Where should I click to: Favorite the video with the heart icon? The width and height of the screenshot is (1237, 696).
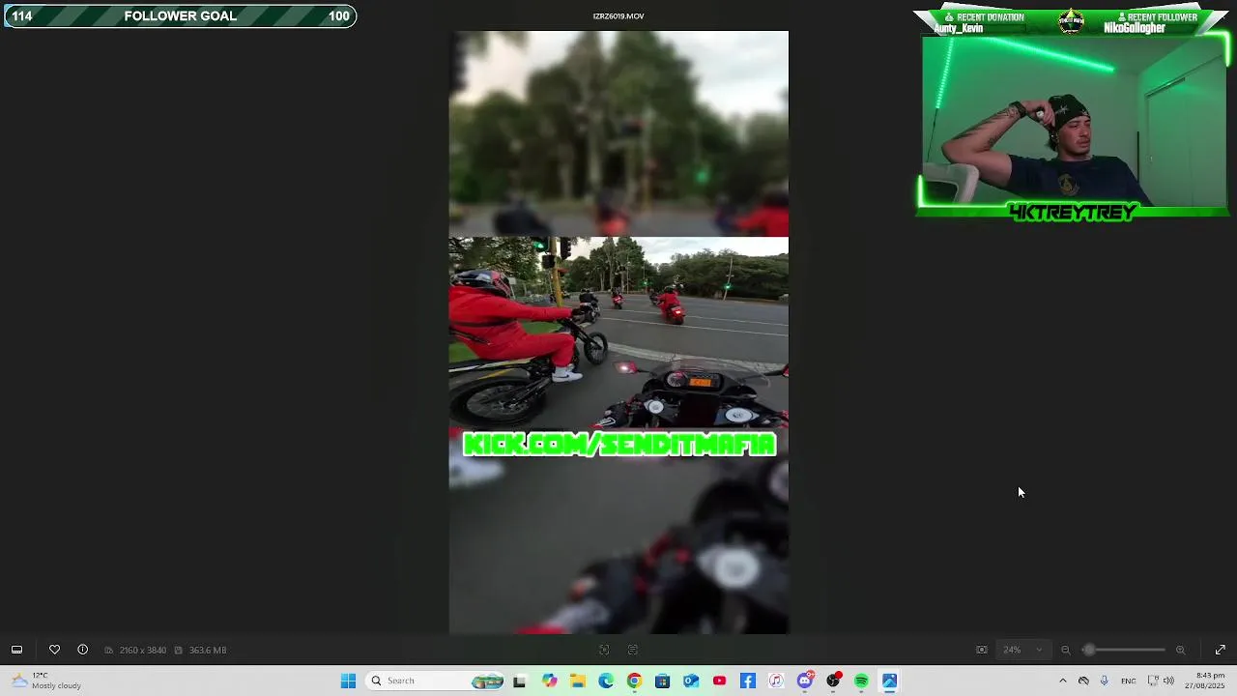(x=54, y=650)
